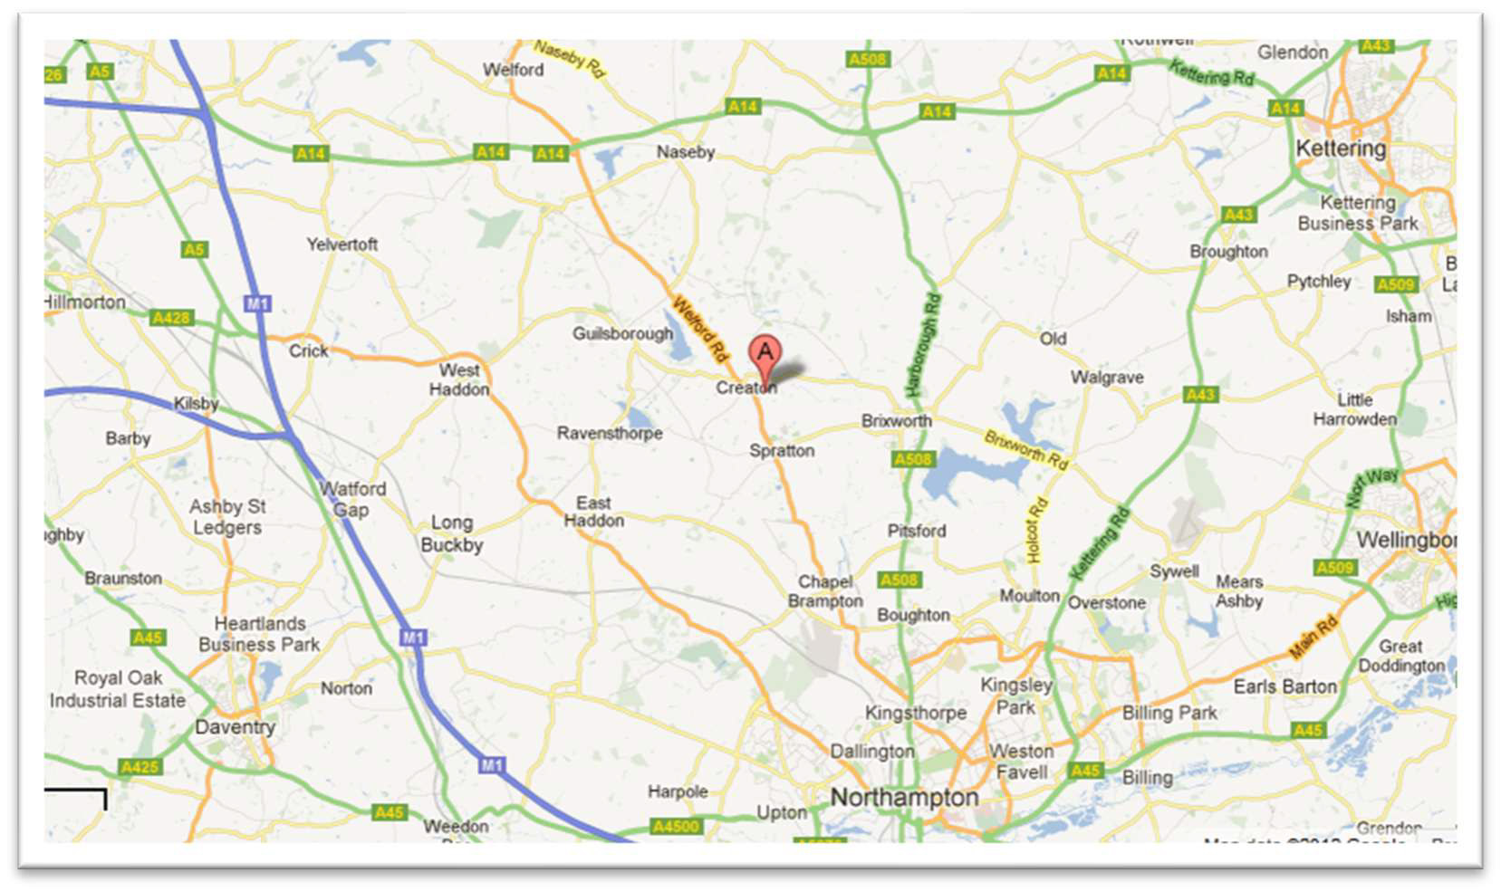Click the Long Buckby label

pos(451,534)
